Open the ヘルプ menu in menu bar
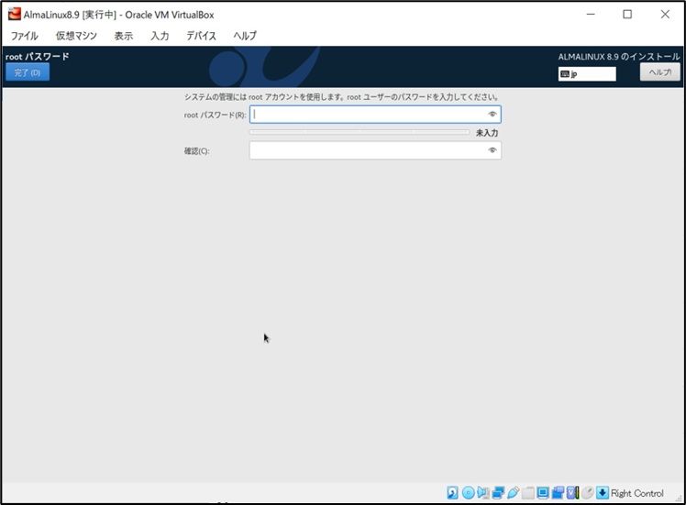Image resolution: width=686 pixels, height=505 pixels. pos(245,36)
